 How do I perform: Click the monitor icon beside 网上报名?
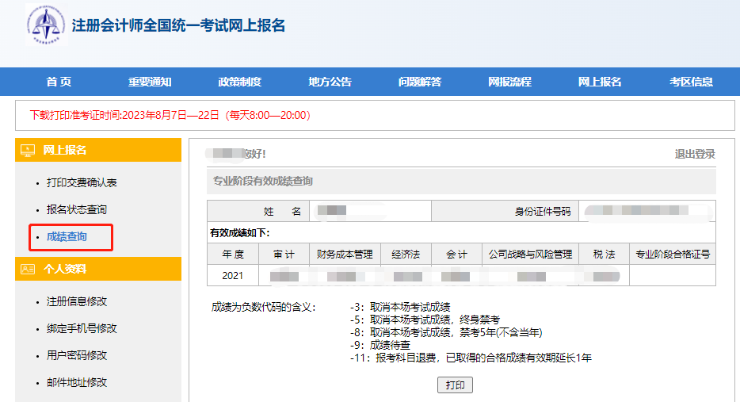coord(28,150)
